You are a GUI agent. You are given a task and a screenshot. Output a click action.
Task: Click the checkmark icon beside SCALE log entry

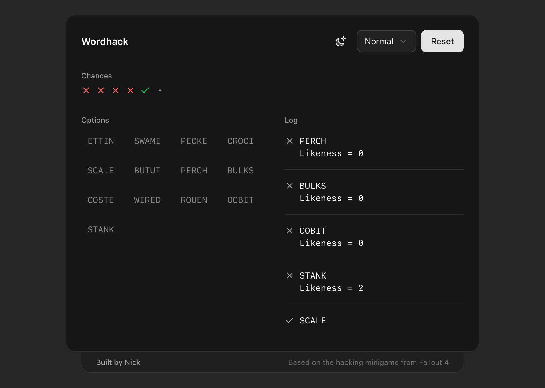(x=290, y=320)
